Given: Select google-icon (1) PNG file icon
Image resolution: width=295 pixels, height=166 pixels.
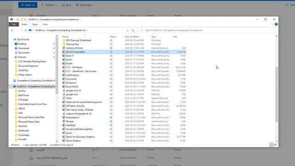Looking at the screenshot, I should [64, 90].
